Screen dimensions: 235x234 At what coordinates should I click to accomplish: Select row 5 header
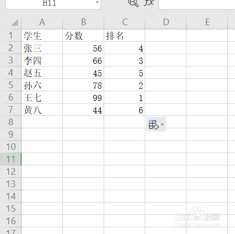click(x=11, y=85)
